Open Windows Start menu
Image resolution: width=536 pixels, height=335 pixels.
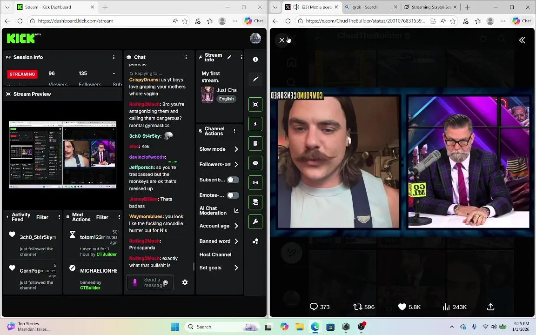click(x=175, y=327)
